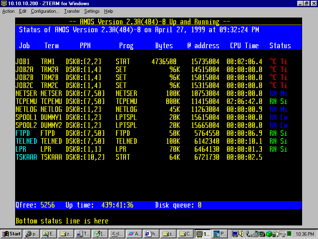Click the Internet Explorer taskbar button
318x239 pixels.
(x=150, y=234)
